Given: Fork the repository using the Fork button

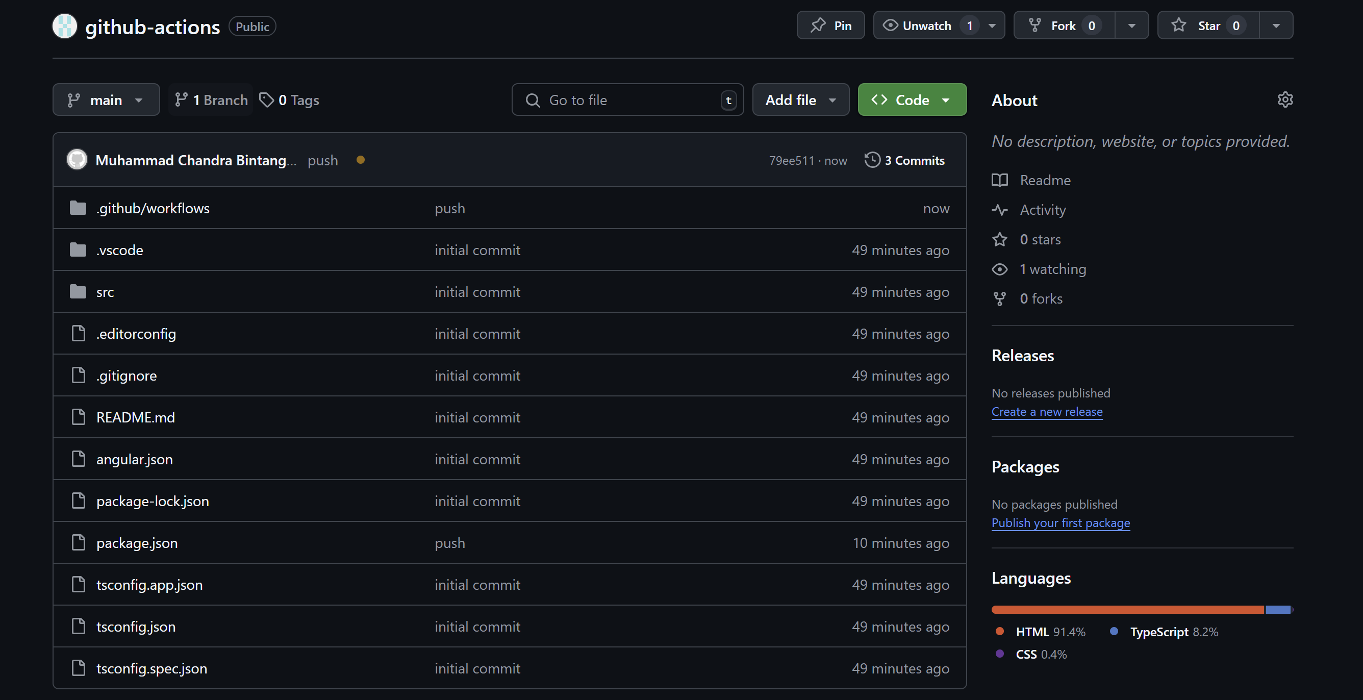Looking at the screenshot, I should coord(1064,26).
